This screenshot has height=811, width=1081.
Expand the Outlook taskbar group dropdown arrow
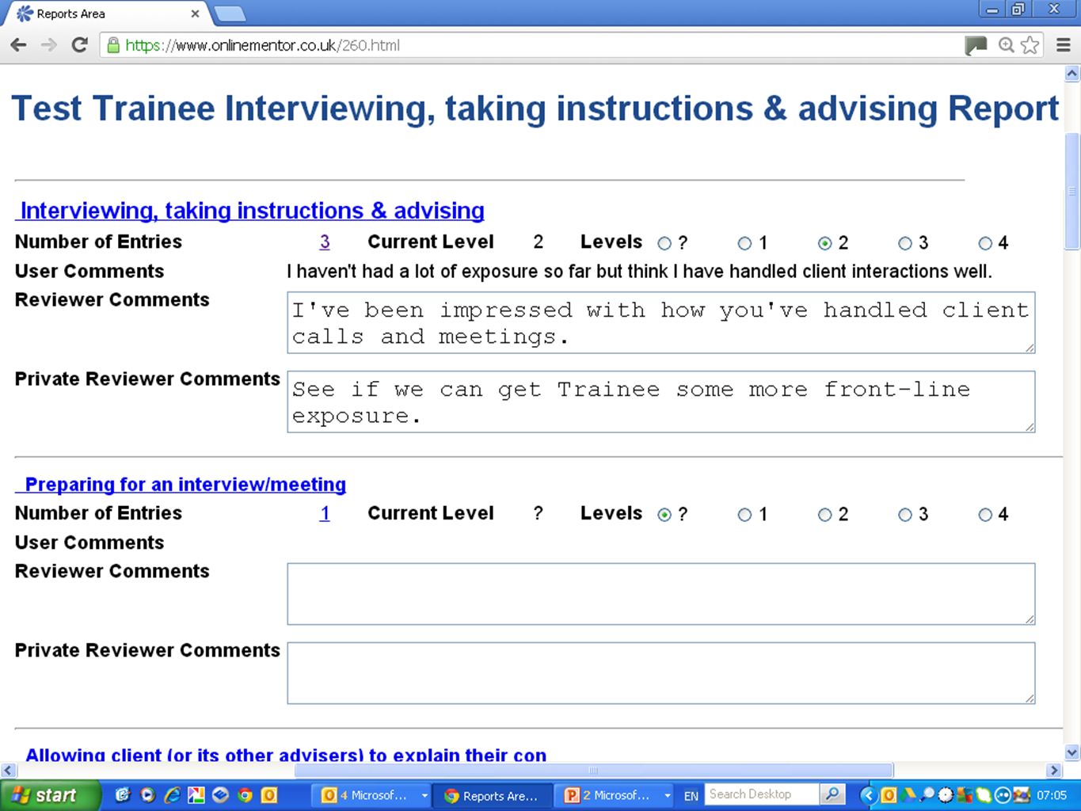(424, 795)
